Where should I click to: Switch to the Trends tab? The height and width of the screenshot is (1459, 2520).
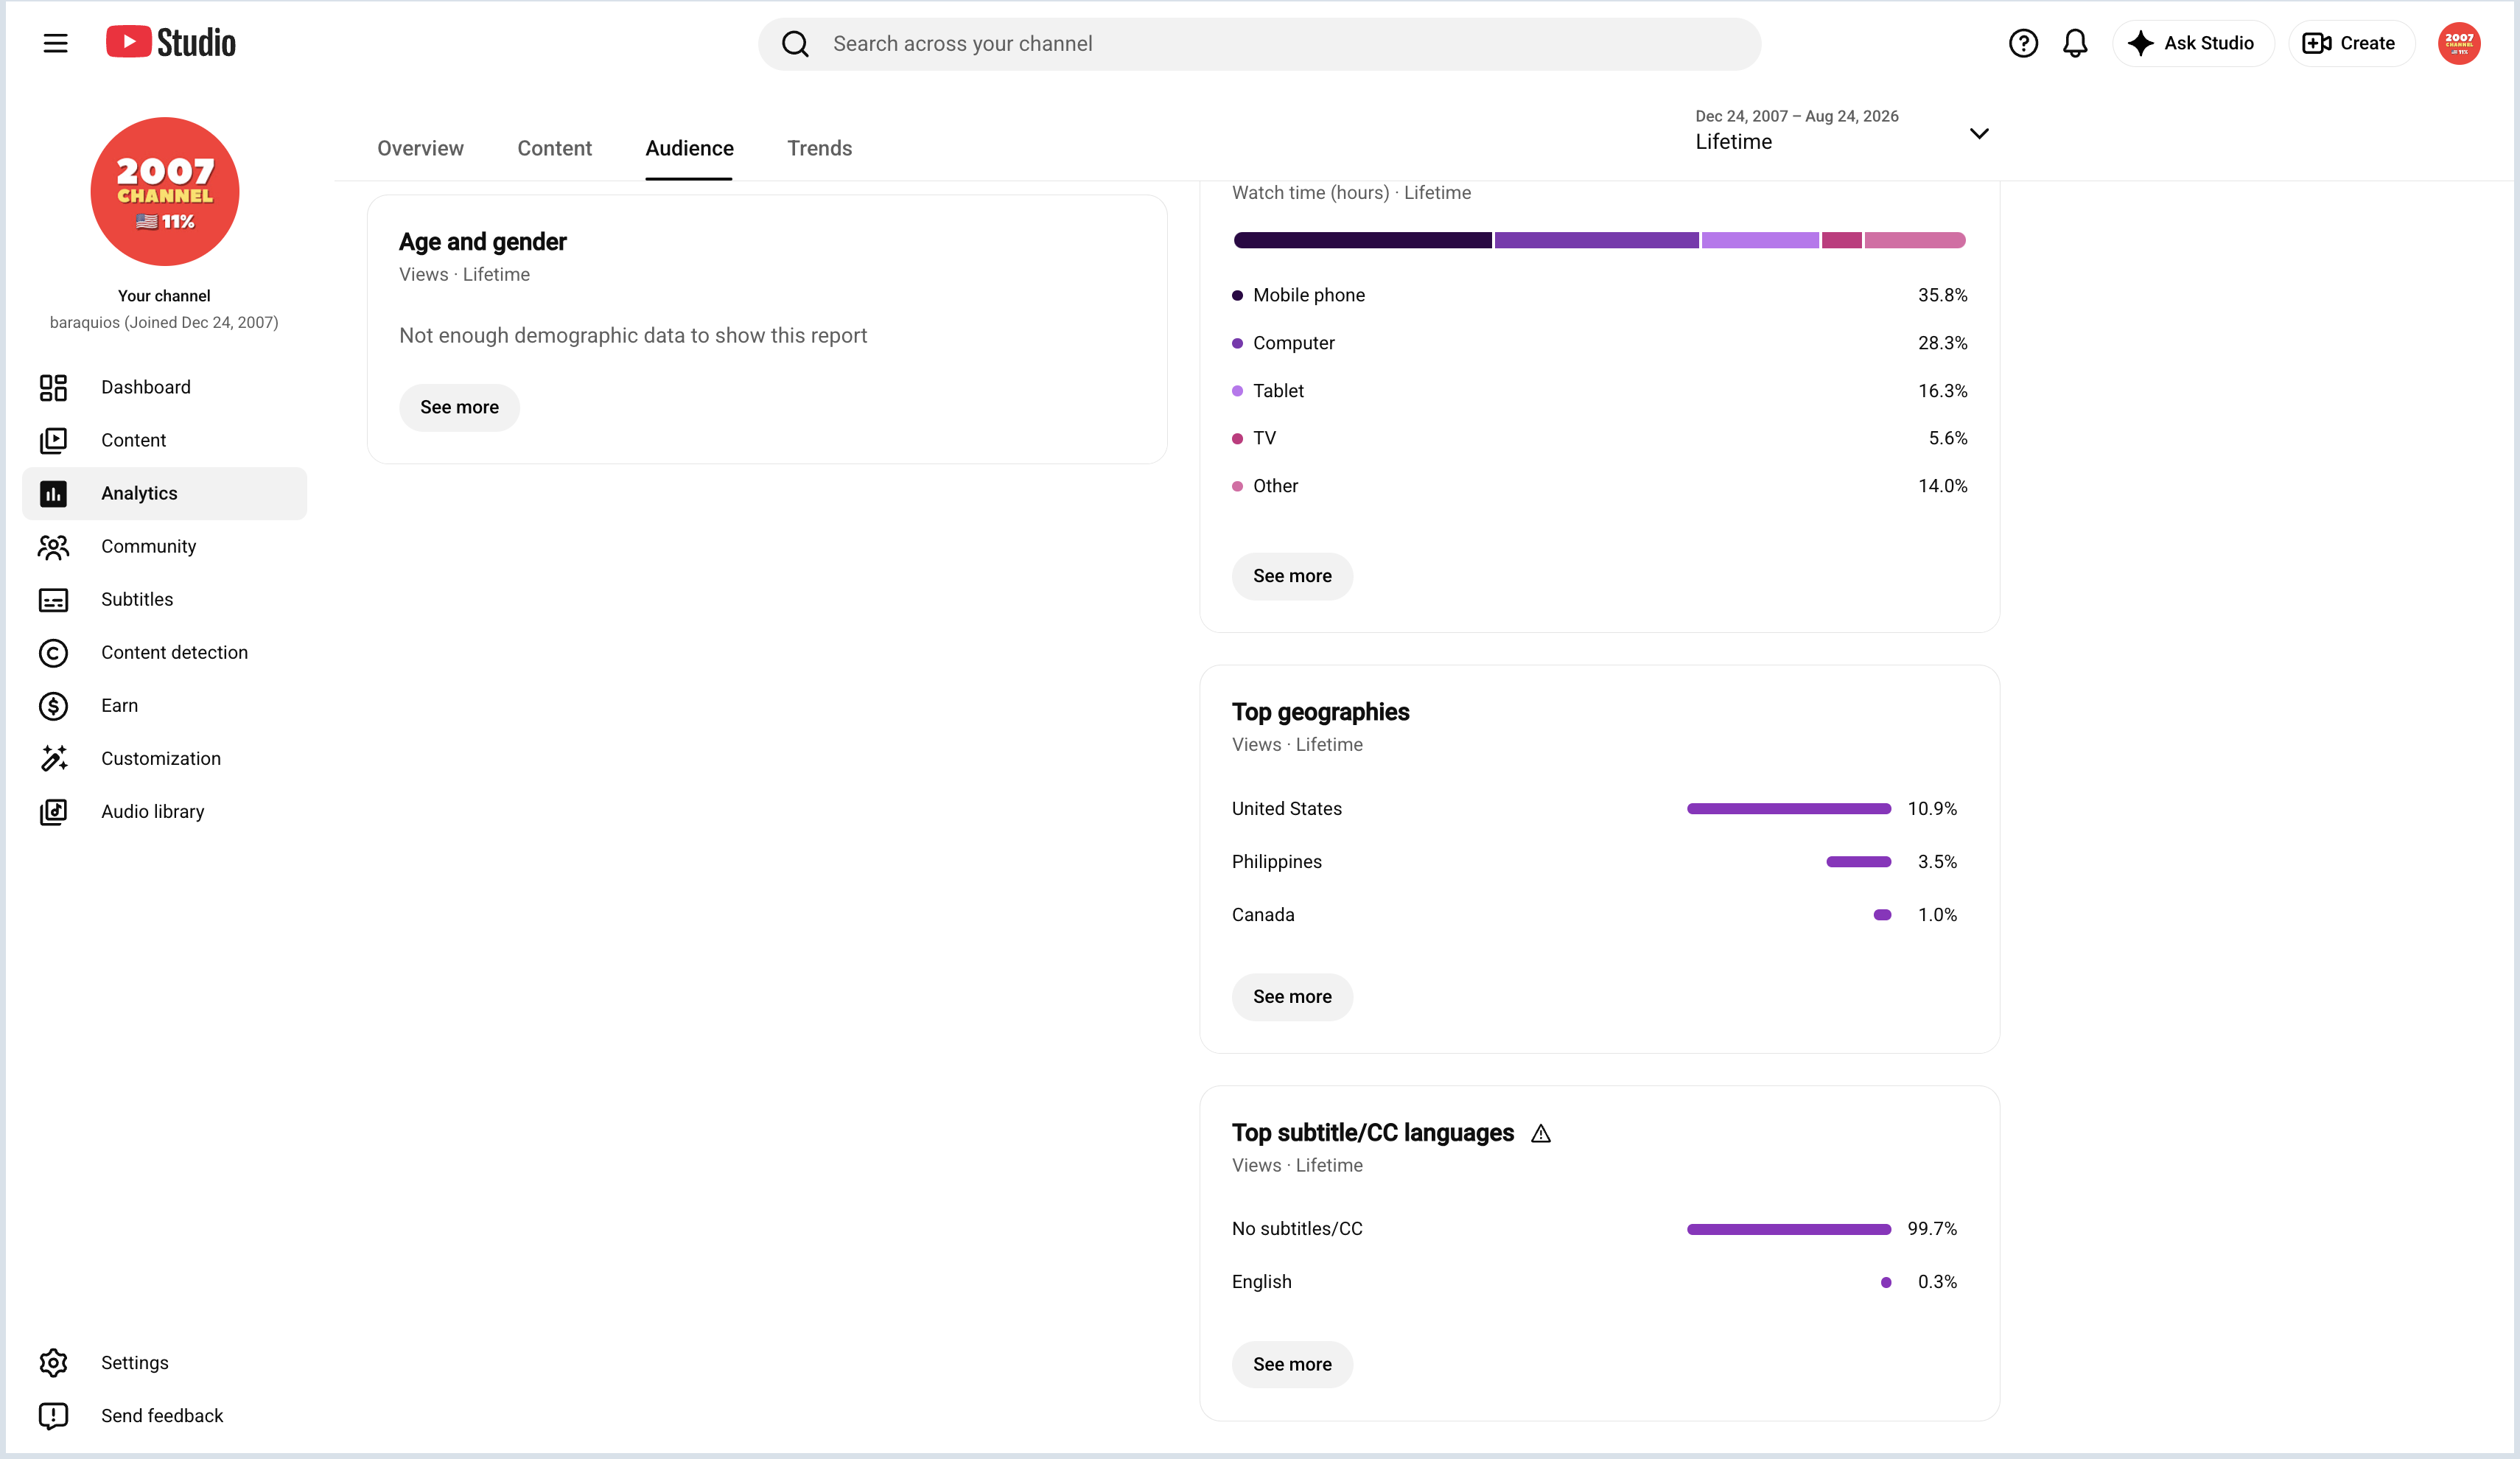coord(819,148)
